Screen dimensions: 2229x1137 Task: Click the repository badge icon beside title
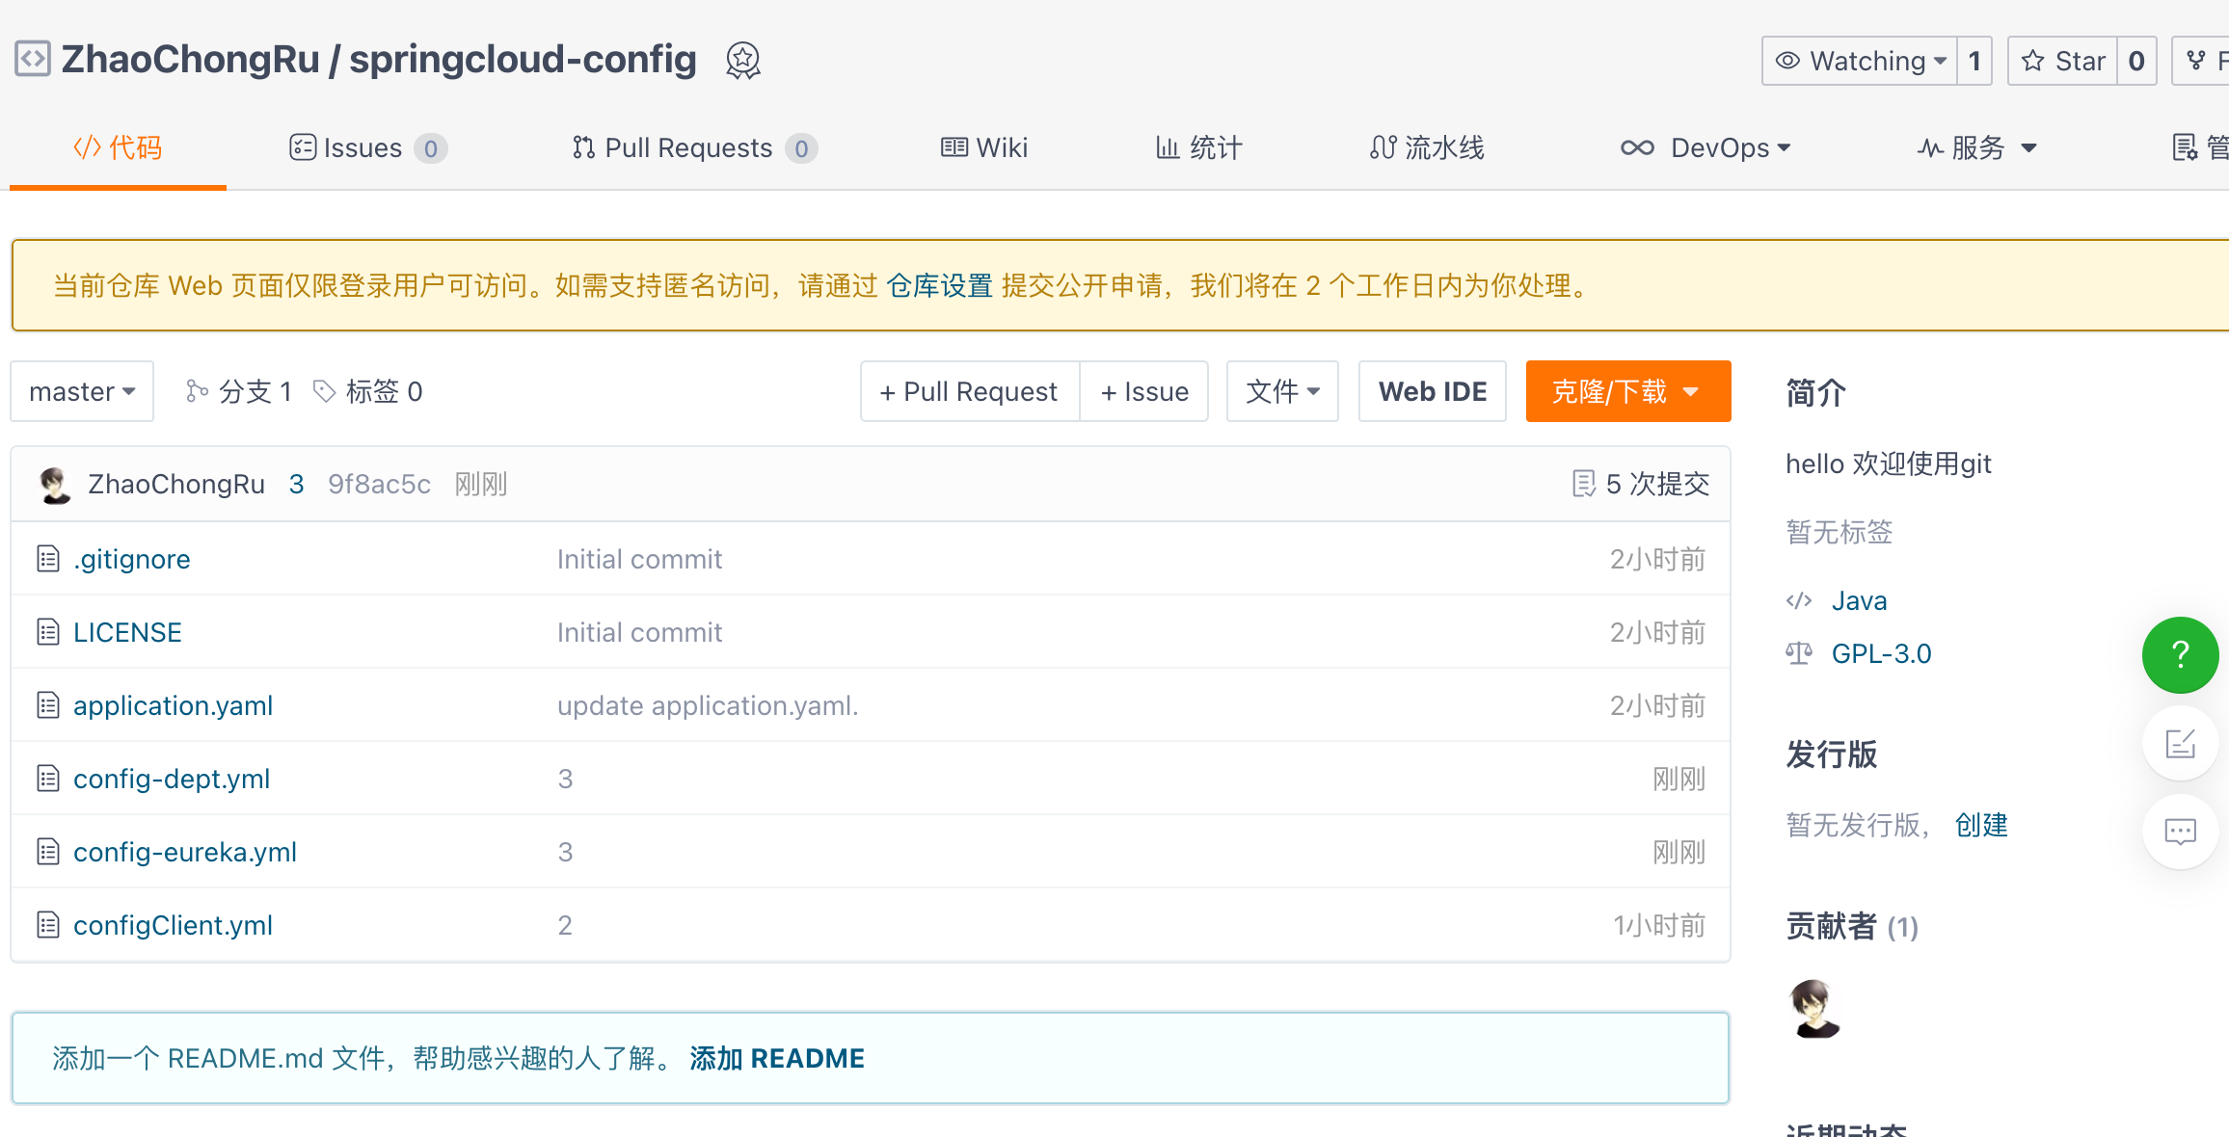pos(742,61)
